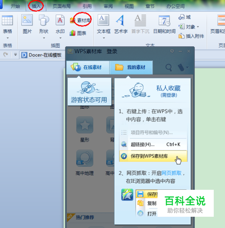This screenshot has height=228, width=225.
Task: Expand the 水印 dropdown arrow
Action: click(x=60, y=38)
